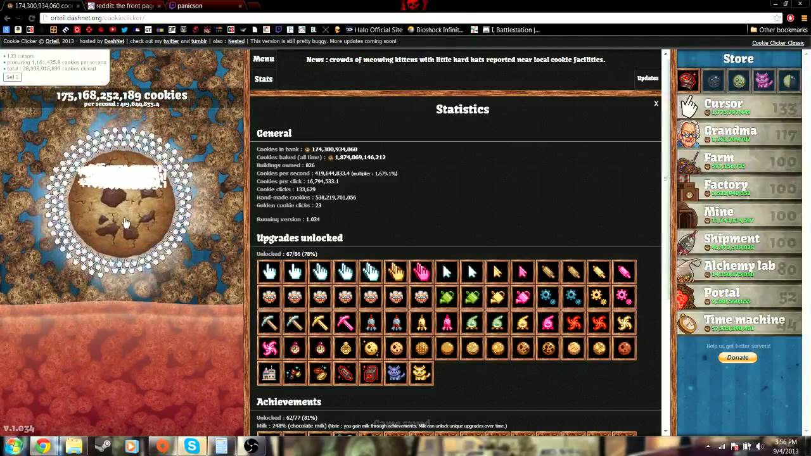Select the crescent moon store upgrade

click(789, 81)
